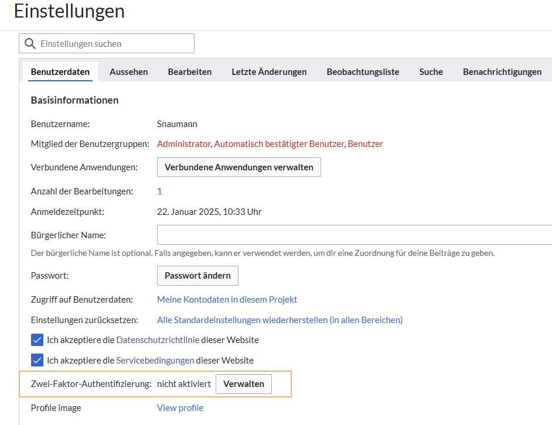552x425 pixels.
Task: Open the Bearbeiten tab
Action: click(x=190, y=72)
